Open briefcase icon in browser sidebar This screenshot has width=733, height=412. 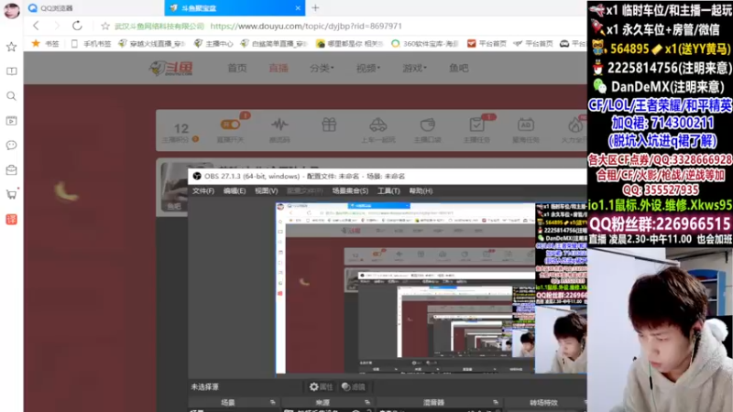pyautogui.click(x=11, y=169)
